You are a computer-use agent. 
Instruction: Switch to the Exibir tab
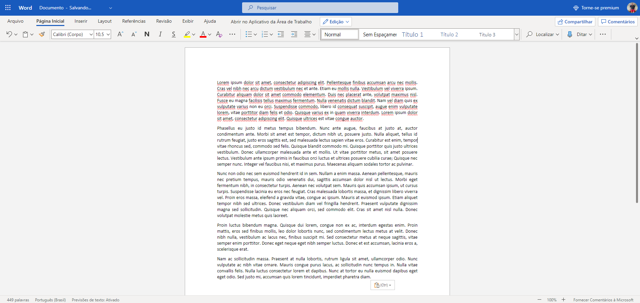pyautogui.click(x=188, y=21)
